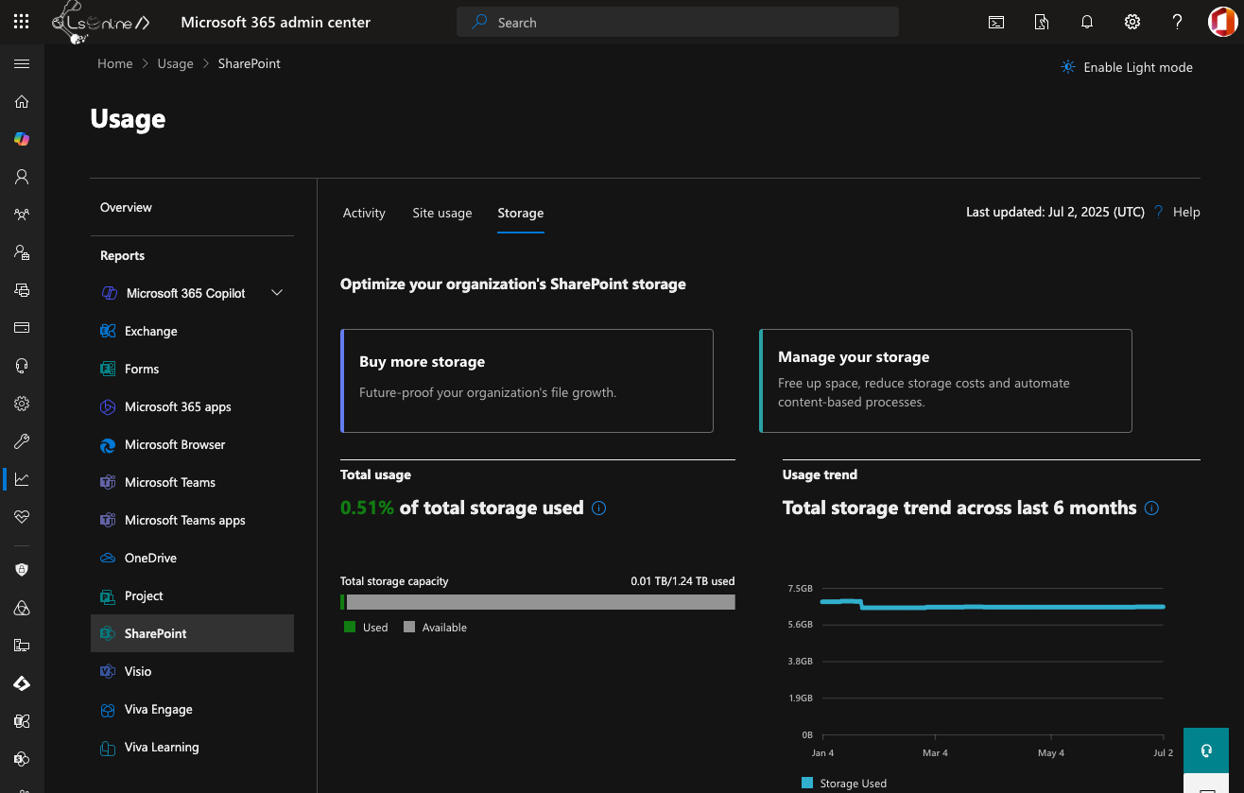The height and width of the screenshot is (793, 1244).
Task: Click the storage trend line in chart
Action: coord(993,607)
